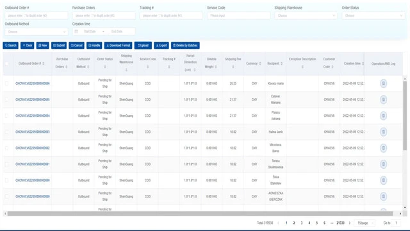Open the Outbound Method dropdown filter
Viewport: 410px width, 231px height.
click(37, 31)
